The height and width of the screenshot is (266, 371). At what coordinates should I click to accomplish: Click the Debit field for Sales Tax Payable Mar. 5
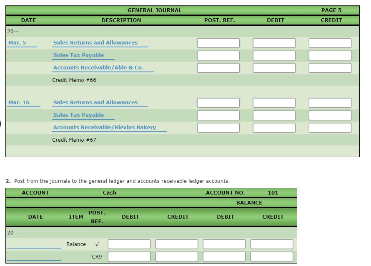pos(274,55)
